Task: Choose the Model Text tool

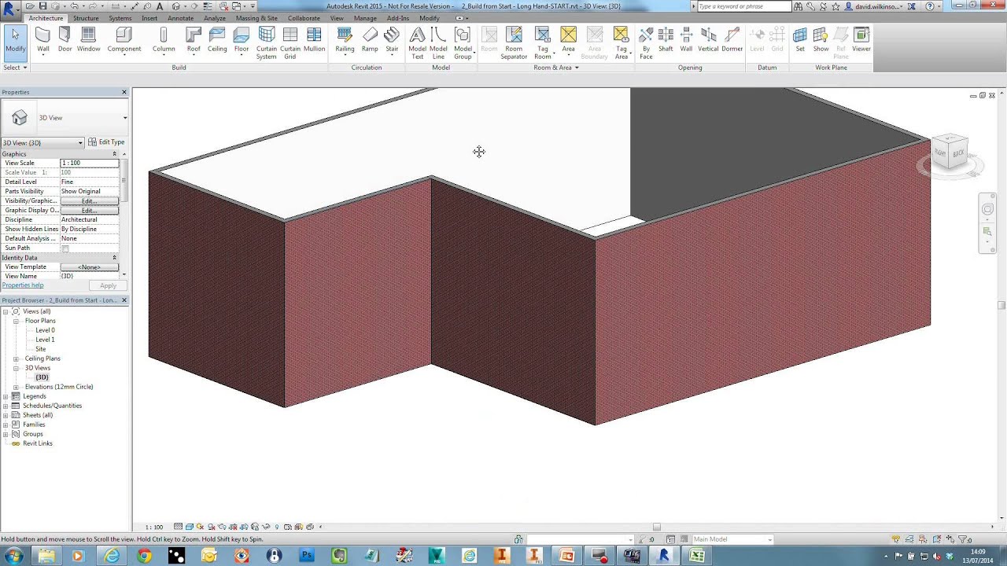Action: 417,44
